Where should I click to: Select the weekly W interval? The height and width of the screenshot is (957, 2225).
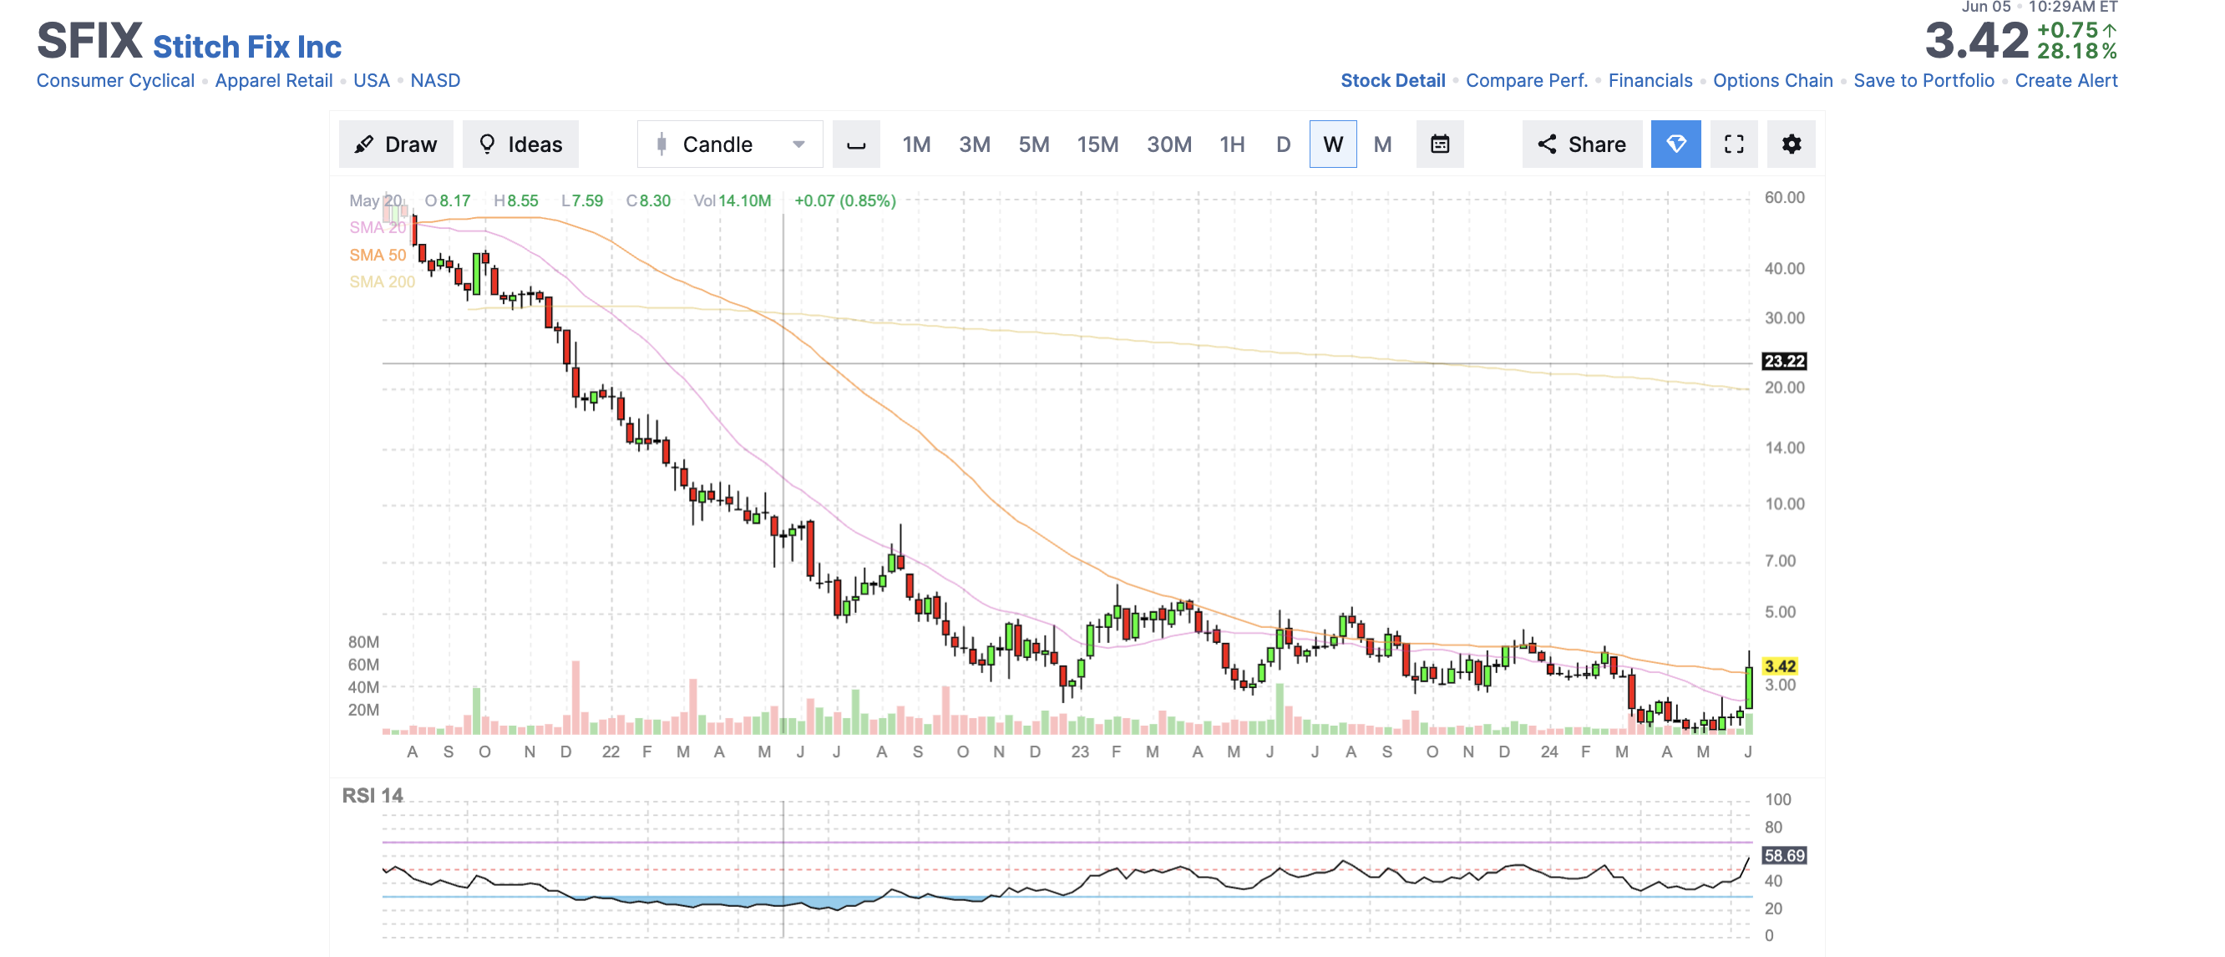tap(1333, 144)
